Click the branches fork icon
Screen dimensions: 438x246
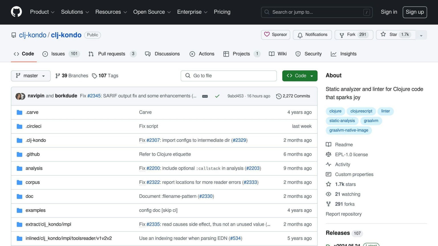click(x=58, y=76)
